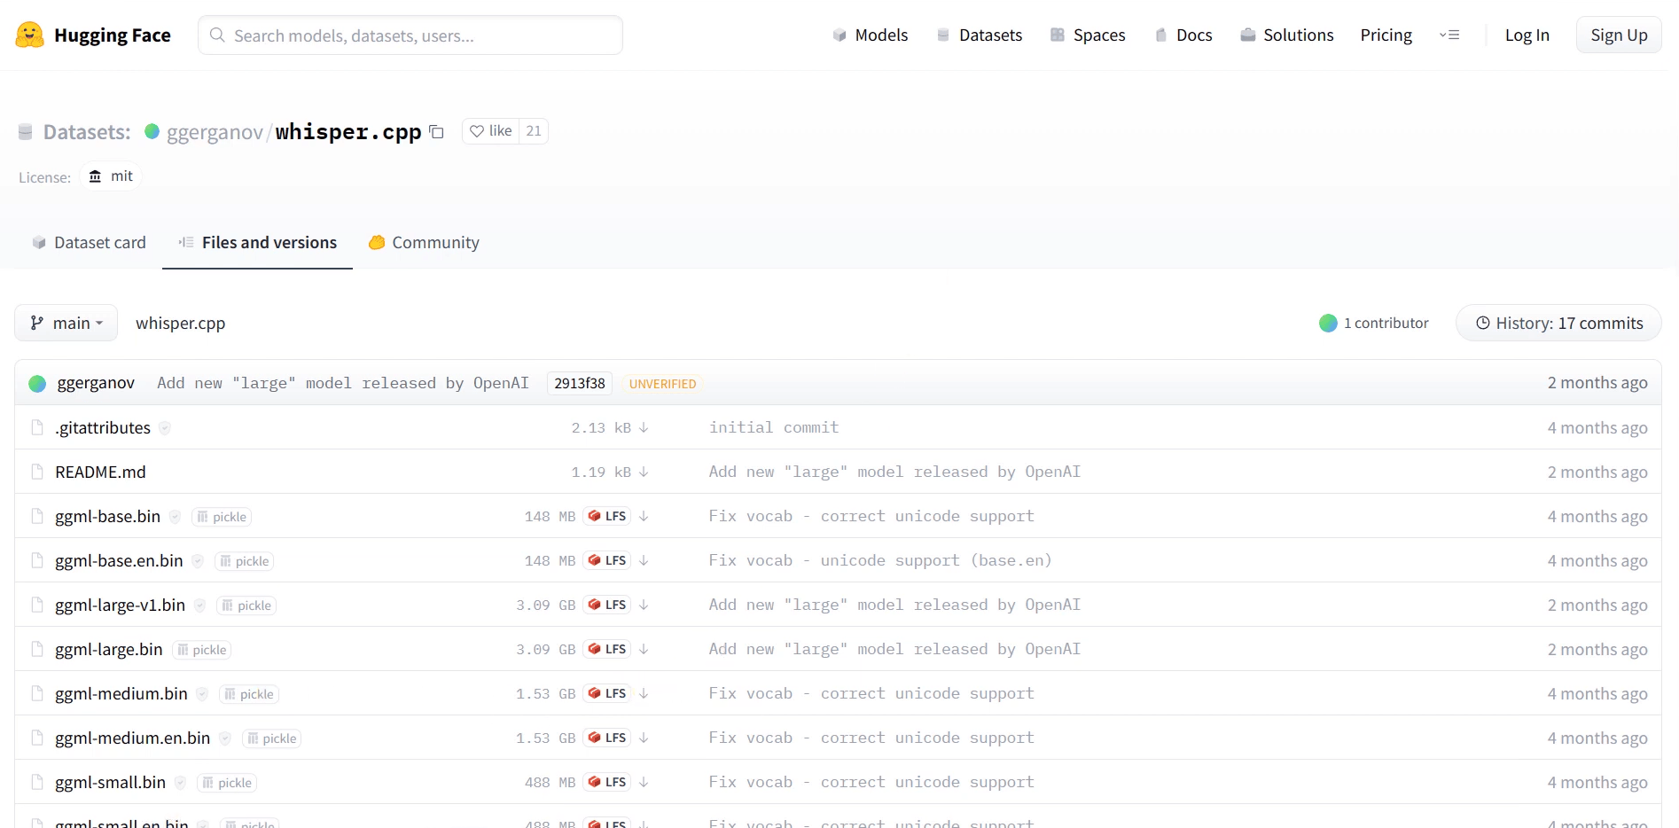Go to the Datasets page
This screenshot has width=1679, height=828.
click(x=980, y=35)
